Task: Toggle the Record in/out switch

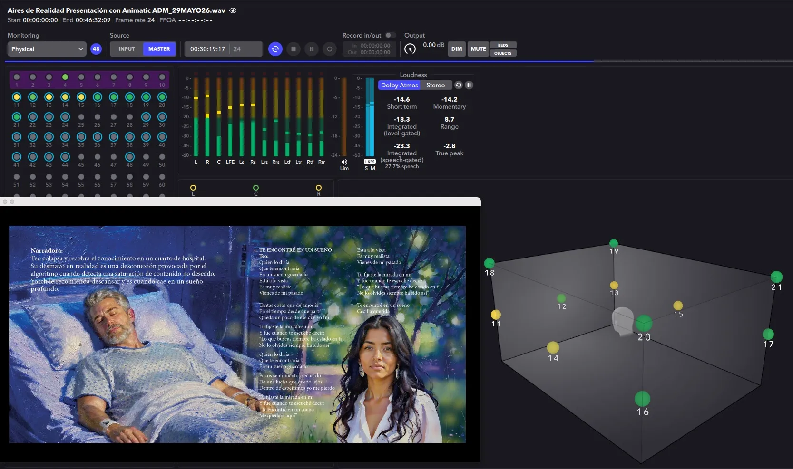Action: (x=390, y=35)
